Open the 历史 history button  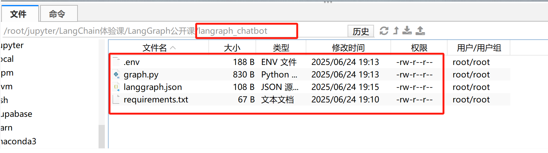coord(361,31)
